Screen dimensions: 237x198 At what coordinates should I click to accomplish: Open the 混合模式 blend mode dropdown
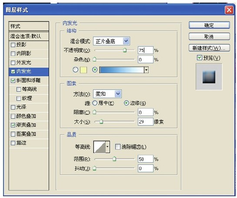[111, 41]
